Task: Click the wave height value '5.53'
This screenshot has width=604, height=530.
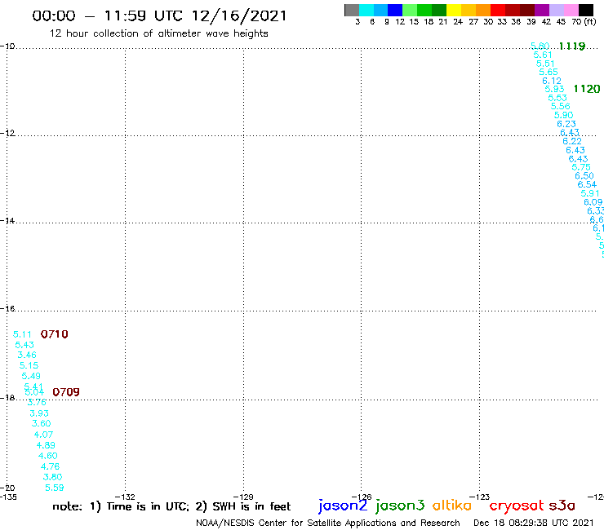Action: 557,98
